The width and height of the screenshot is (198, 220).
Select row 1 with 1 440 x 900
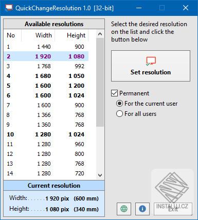click(46, 47)
